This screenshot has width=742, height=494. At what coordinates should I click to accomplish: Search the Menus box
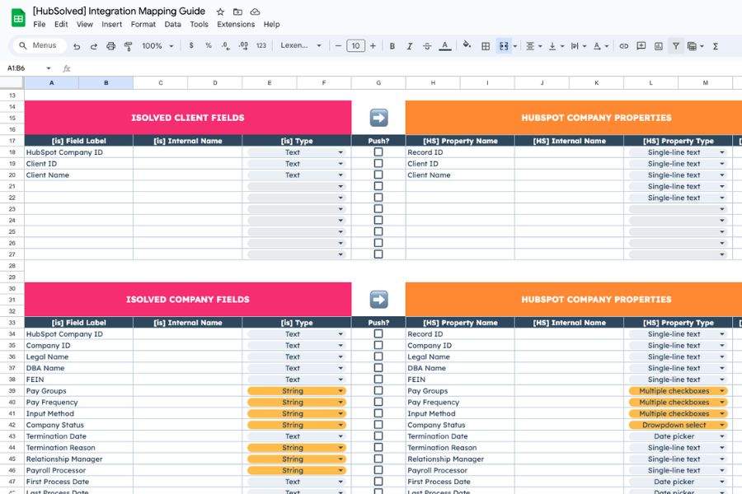click(39, 45)
